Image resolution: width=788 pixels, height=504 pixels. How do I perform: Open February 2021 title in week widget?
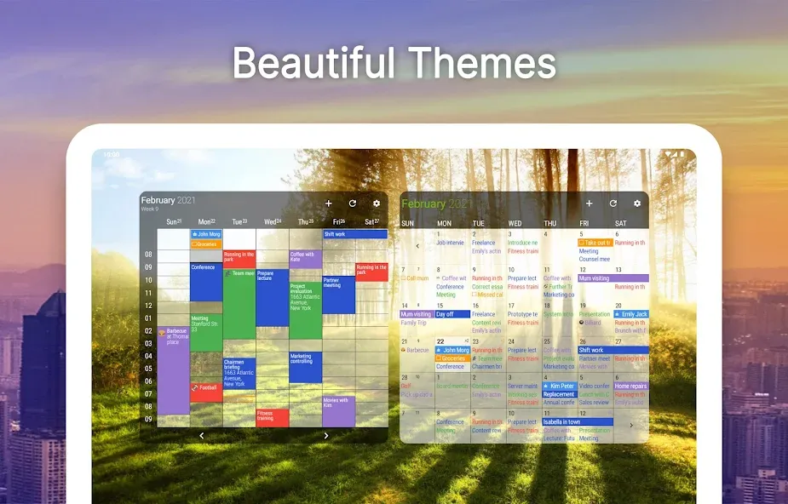168,200
